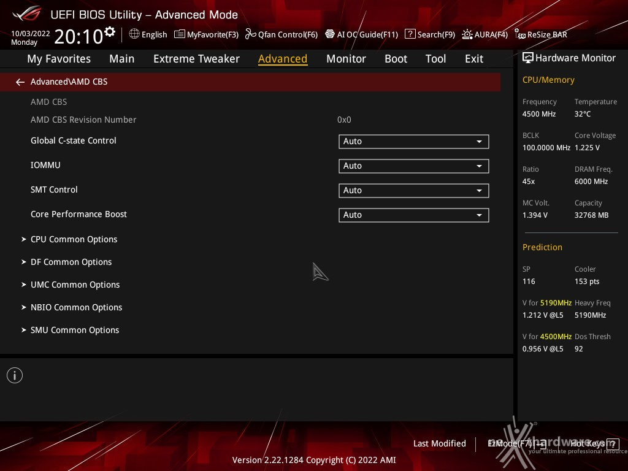Click the 6000 MHz DRAM Freq. value
Viewport: 628px width, 471px height.
(591, 182)
